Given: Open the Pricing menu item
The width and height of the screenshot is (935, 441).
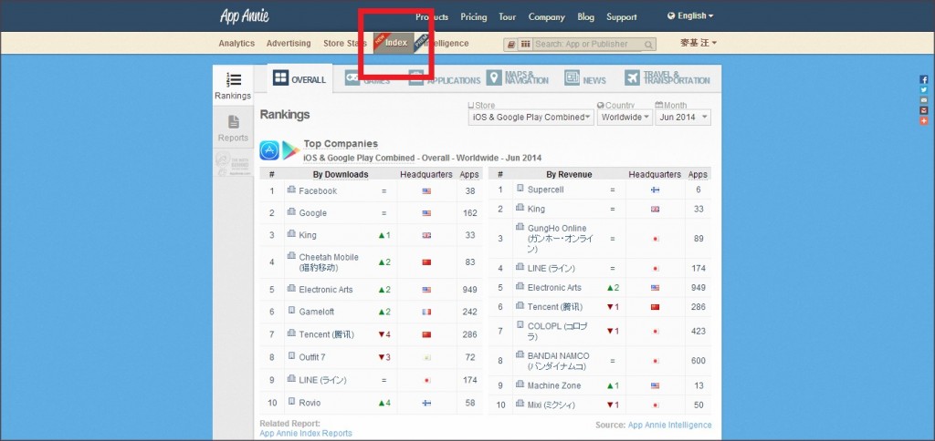Looking at the screenshot, I should click(473, 17).
